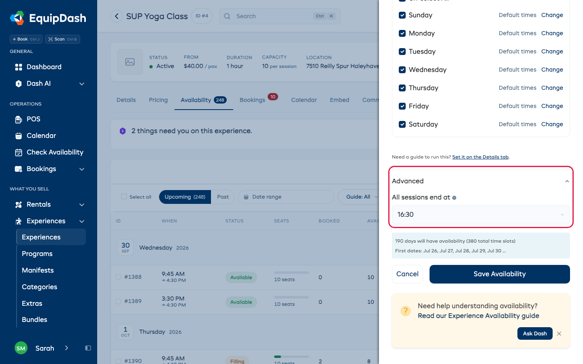Click the seats progress bar for session #1388
Image resolution: width=583 pixels, height=364 pixels.
(x=291, y=273)
